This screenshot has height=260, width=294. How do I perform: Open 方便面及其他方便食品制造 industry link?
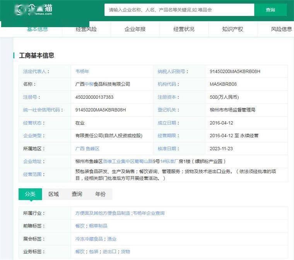pyautogui.click(x=103, y=213)
